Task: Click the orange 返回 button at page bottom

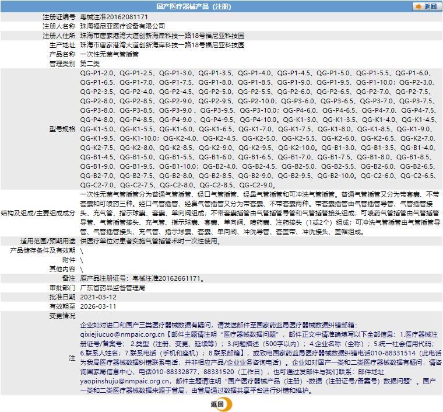Action: 221,404
